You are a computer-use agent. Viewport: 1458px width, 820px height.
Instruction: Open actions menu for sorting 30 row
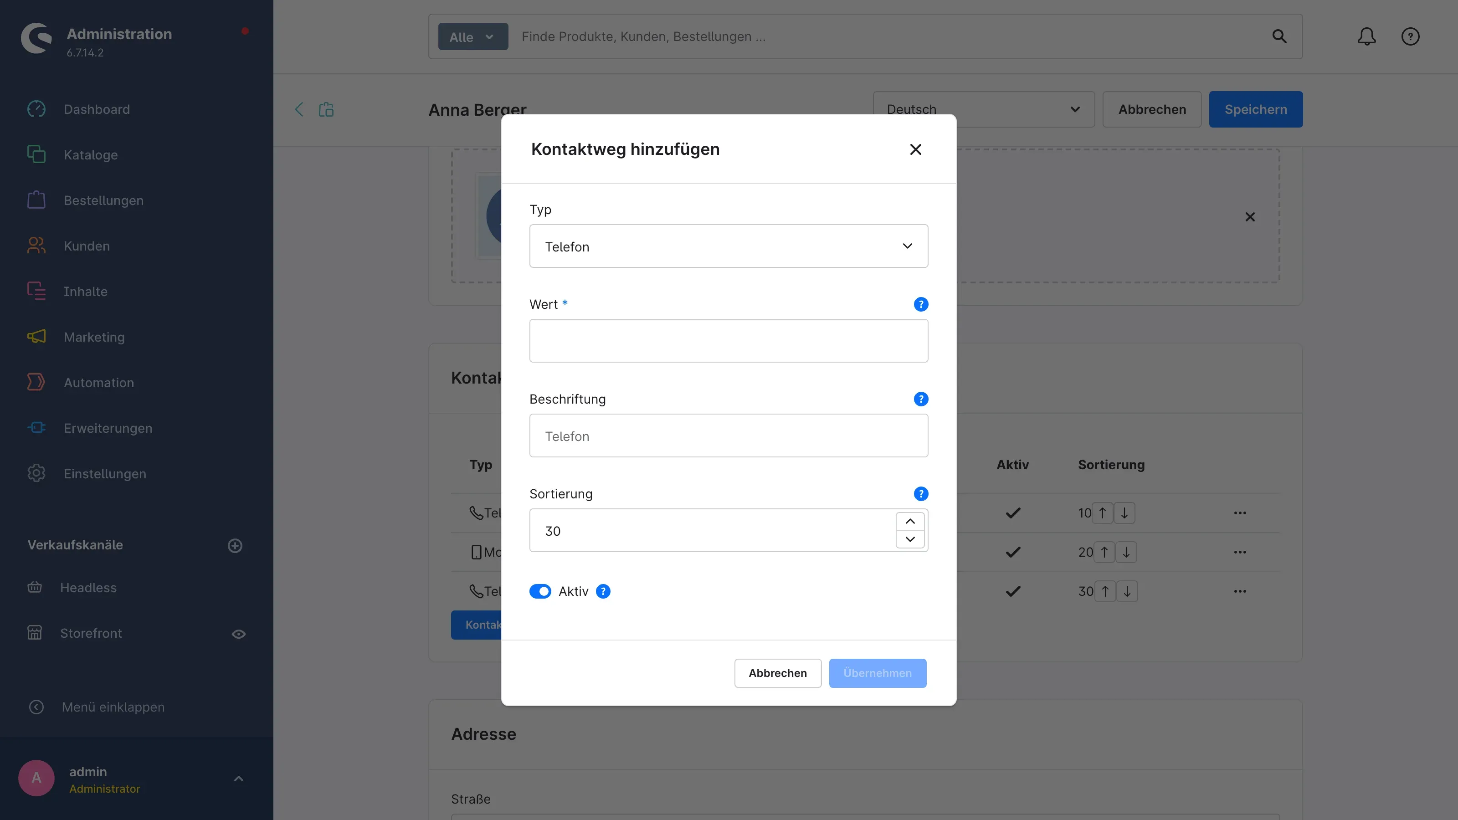point(1240,591)
